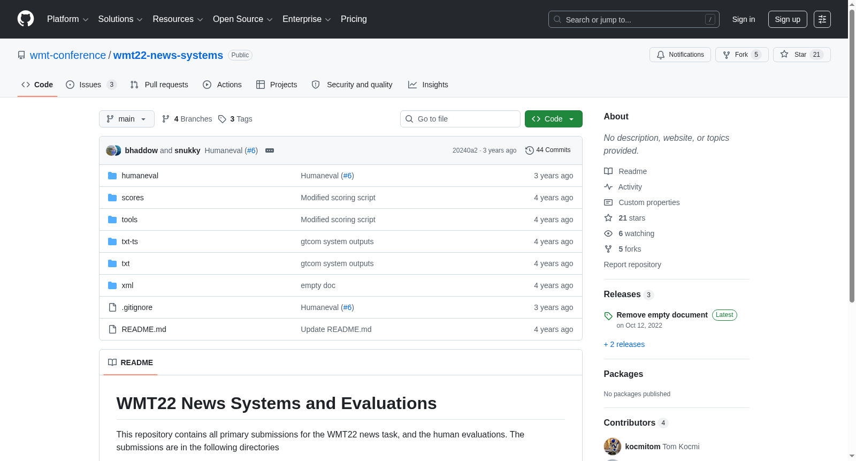Click the tag icon beside latest release

pyautogui.click(x=608, y=316)
